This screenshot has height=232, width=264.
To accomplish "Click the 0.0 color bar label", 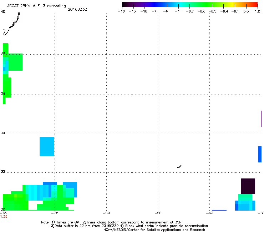I will click(246, 11).
